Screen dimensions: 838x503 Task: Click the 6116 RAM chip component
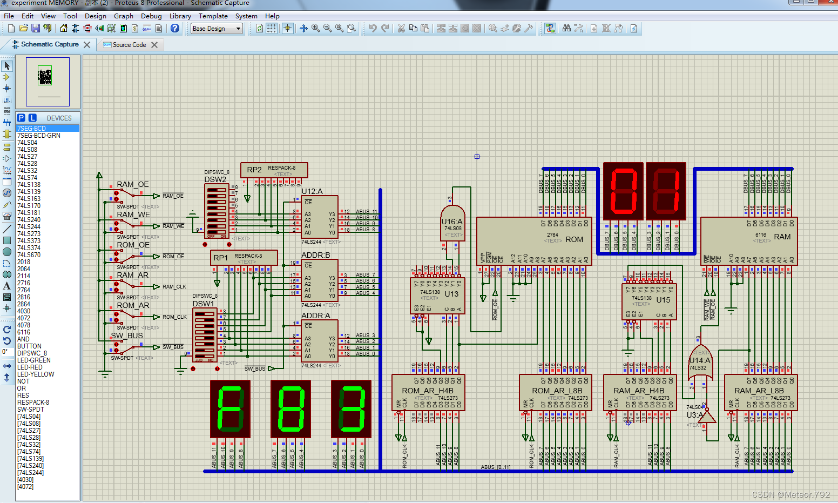749,241
